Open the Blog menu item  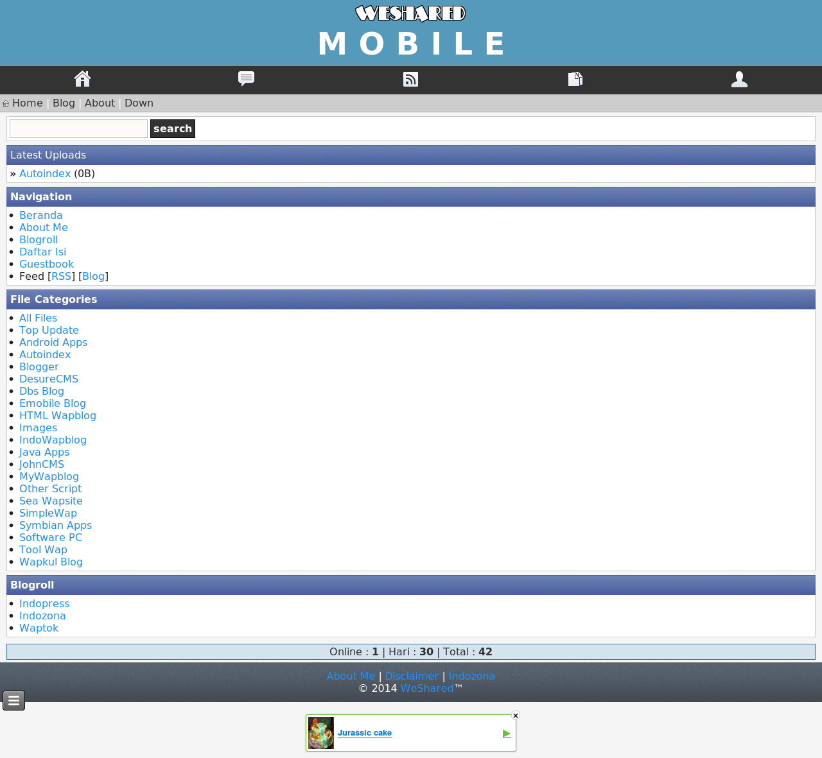[64, 103]
